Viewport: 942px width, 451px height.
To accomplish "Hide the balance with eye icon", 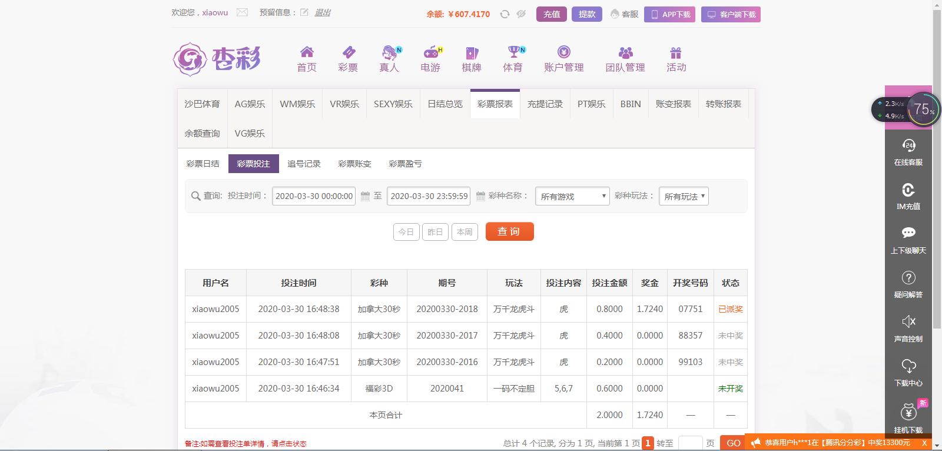I will [521, 14].
